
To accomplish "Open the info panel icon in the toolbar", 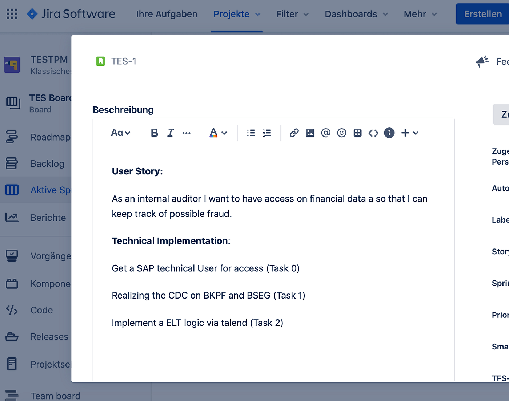I will 389,133.
